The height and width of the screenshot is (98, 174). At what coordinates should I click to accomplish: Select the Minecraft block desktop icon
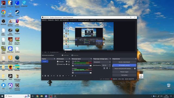click(x=17, y=31)
